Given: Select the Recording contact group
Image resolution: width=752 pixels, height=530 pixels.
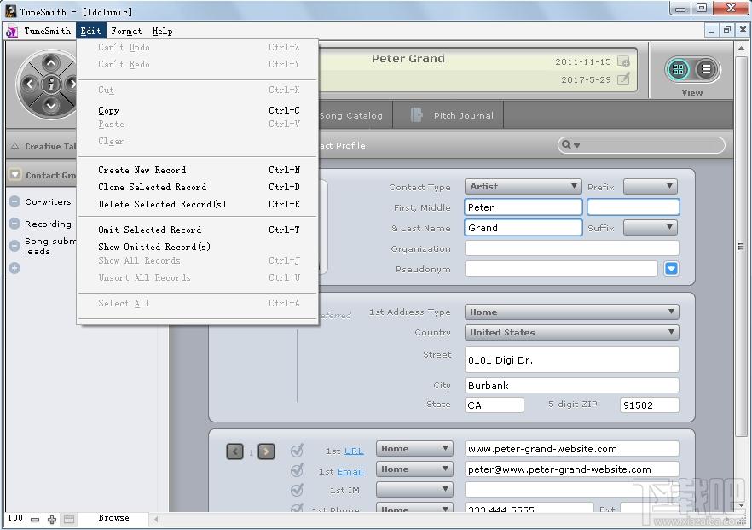Looking at the screenshot, I should 48,224.
